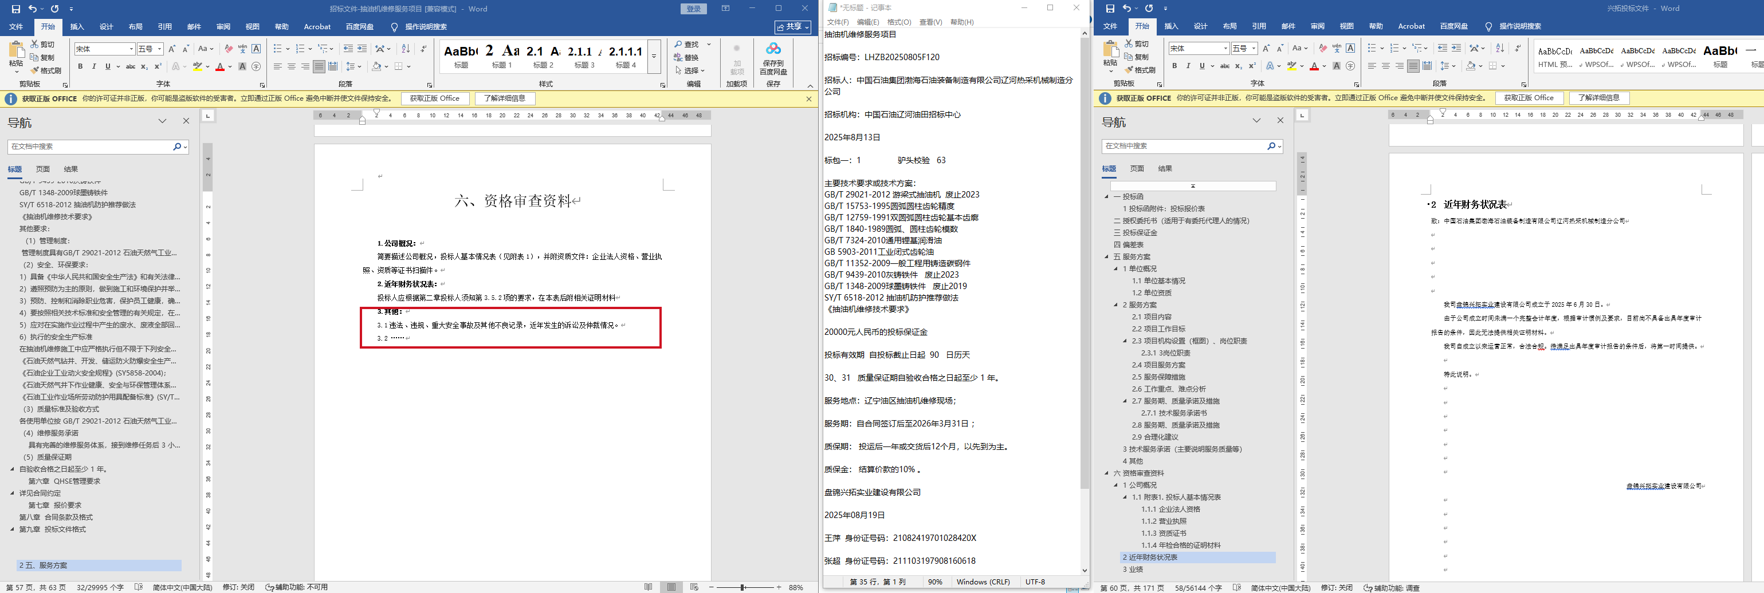Viewport: 1764px width, 593px height.
Task: Open font size dropdown in left Word
Action: click(x=159, y=49)
